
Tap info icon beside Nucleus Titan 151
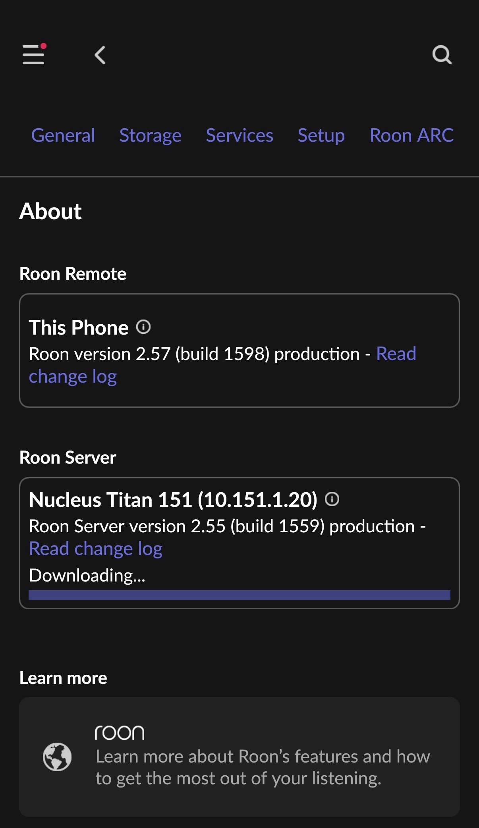coord(332,499)
